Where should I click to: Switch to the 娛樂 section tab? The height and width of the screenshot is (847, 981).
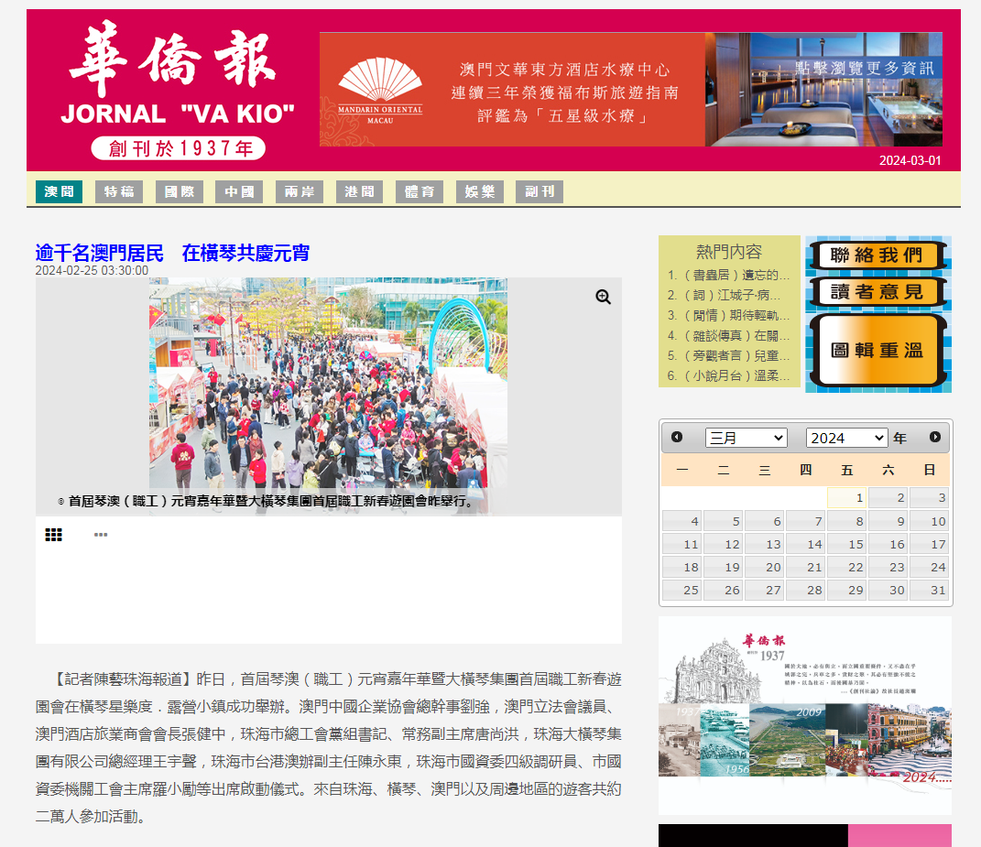pyautogui.click(x=479, y=191)
